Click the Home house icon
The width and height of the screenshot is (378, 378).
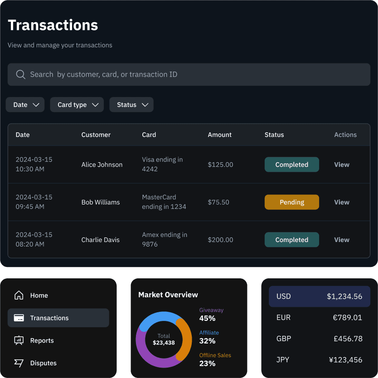(x=19, y=296)
